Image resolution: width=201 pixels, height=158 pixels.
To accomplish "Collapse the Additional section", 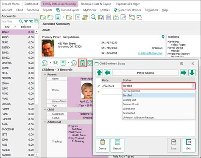I will click(x=45, y=122).
